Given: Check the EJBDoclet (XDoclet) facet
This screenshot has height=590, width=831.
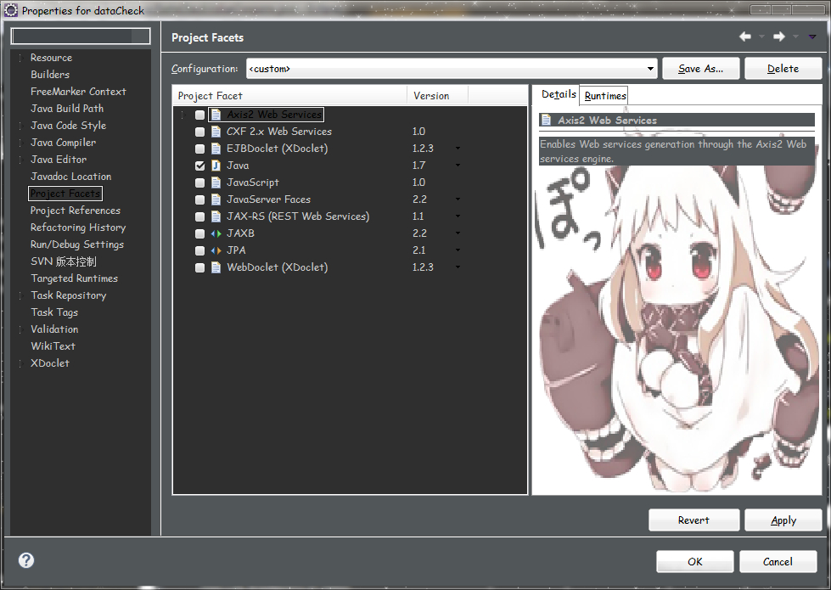Looking at the screenshot, I should (x=199, y=149).
